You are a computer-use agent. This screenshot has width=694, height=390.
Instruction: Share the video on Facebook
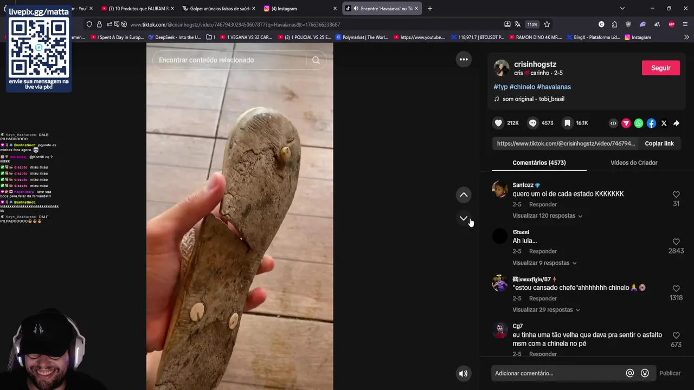[651, 123]
